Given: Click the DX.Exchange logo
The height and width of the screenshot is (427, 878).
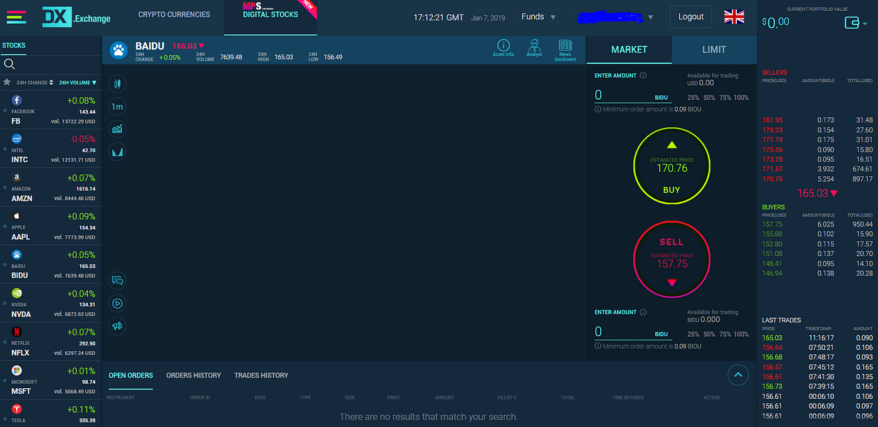Looking at the screenshot, I should click(x=76, y=17).
